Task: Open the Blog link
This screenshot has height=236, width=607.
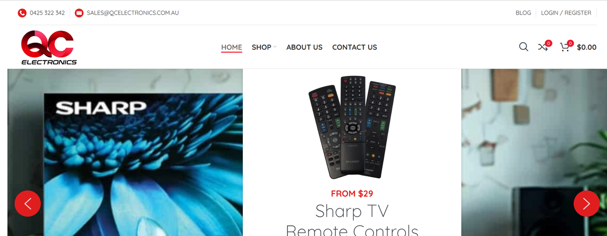Action: 523,13
